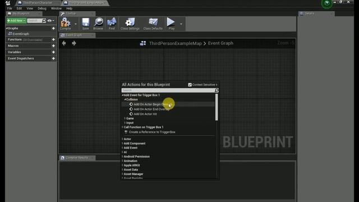Expand the Asset Manager category
This screenshot has width=359, height=202.
pos(122,174)
